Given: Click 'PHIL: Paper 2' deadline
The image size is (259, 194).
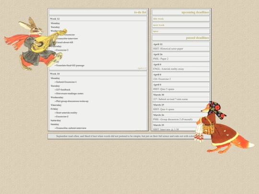Looking at the screenshot, I should (161, 59).
